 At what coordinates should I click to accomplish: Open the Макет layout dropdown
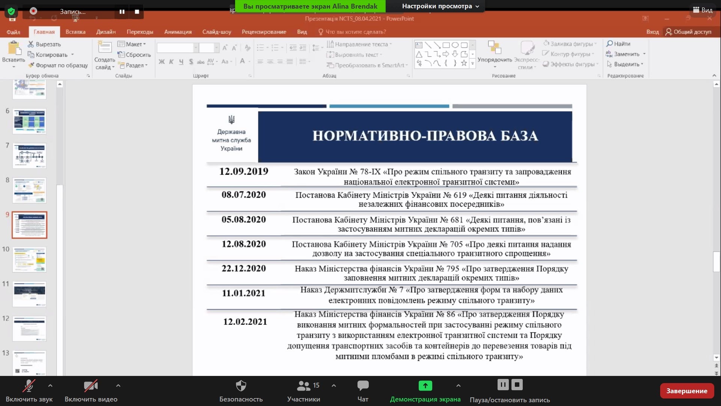coord(131,44)
